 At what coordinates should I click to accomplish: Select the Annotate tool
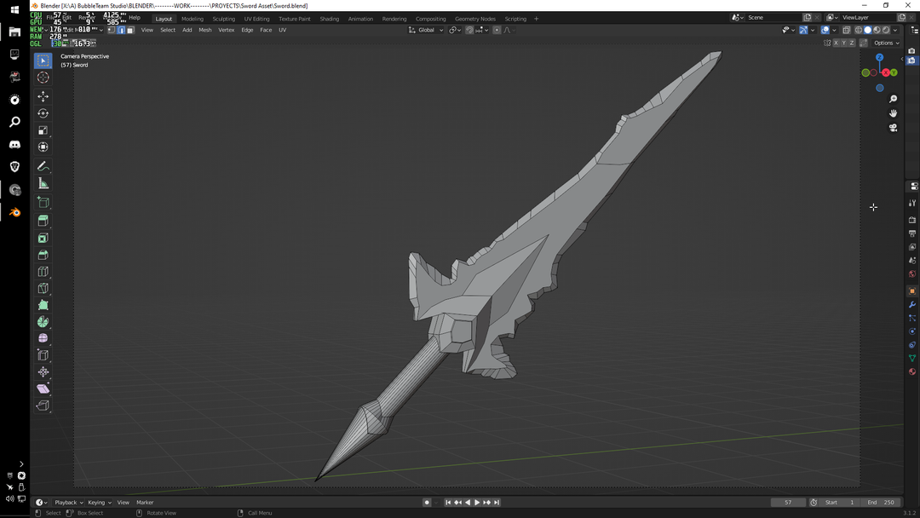tap(43, 166)
